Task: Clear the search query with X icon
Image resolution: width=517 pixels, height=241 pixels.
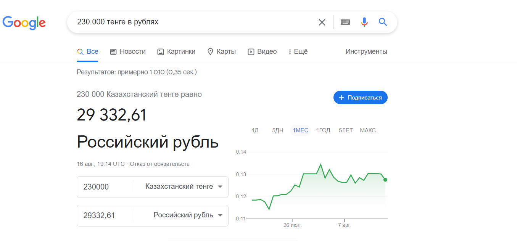Action: pos(322,22)
